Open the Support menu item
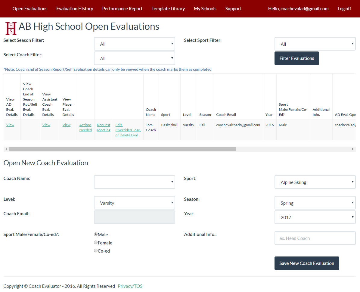360x292 pixels. click(233, 9)
